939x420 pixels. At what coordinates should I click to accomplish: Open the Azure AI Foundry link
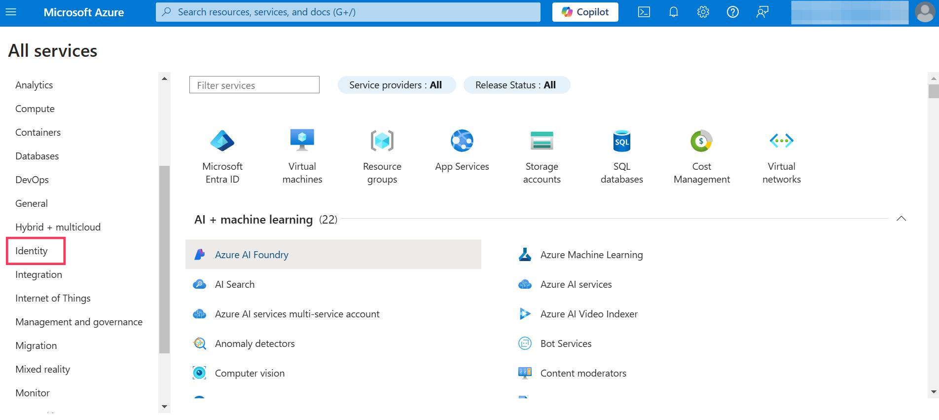[x=252, y=255]
